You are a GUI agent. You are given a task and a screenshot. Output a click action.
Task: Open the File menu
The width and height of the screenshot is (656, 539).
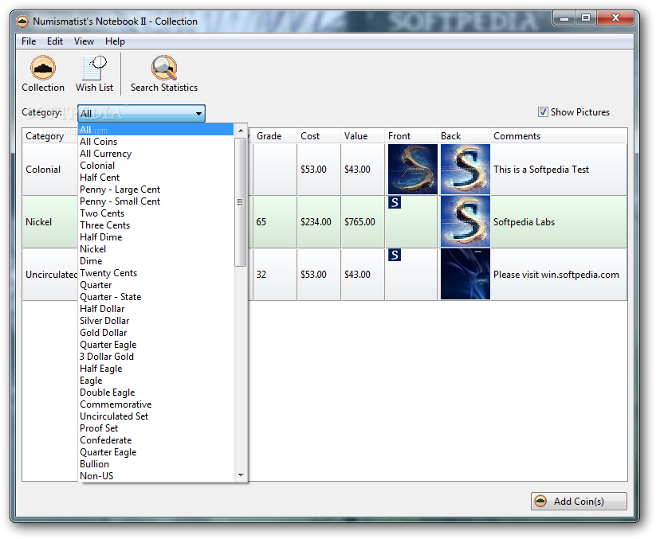(29, 41)
